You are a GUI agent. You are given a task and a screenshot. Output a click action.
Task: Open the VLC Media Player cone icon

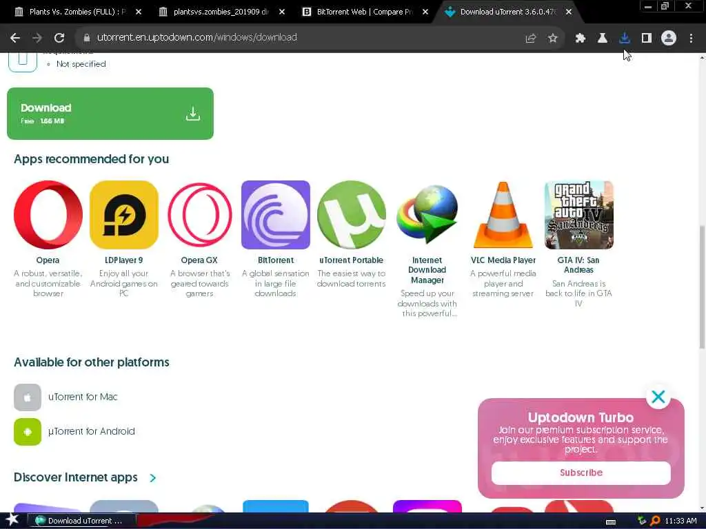tap(503, 215)
